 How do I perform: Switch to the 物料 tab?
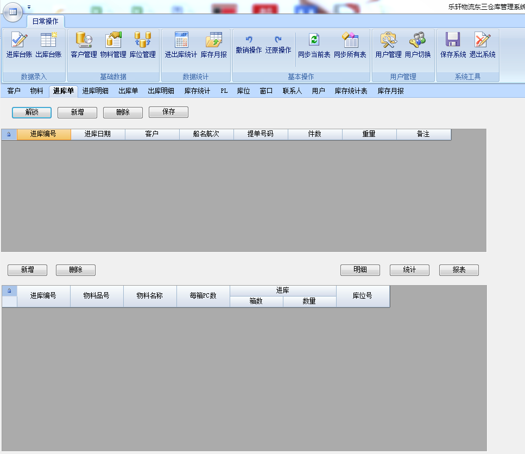point(36,91)
